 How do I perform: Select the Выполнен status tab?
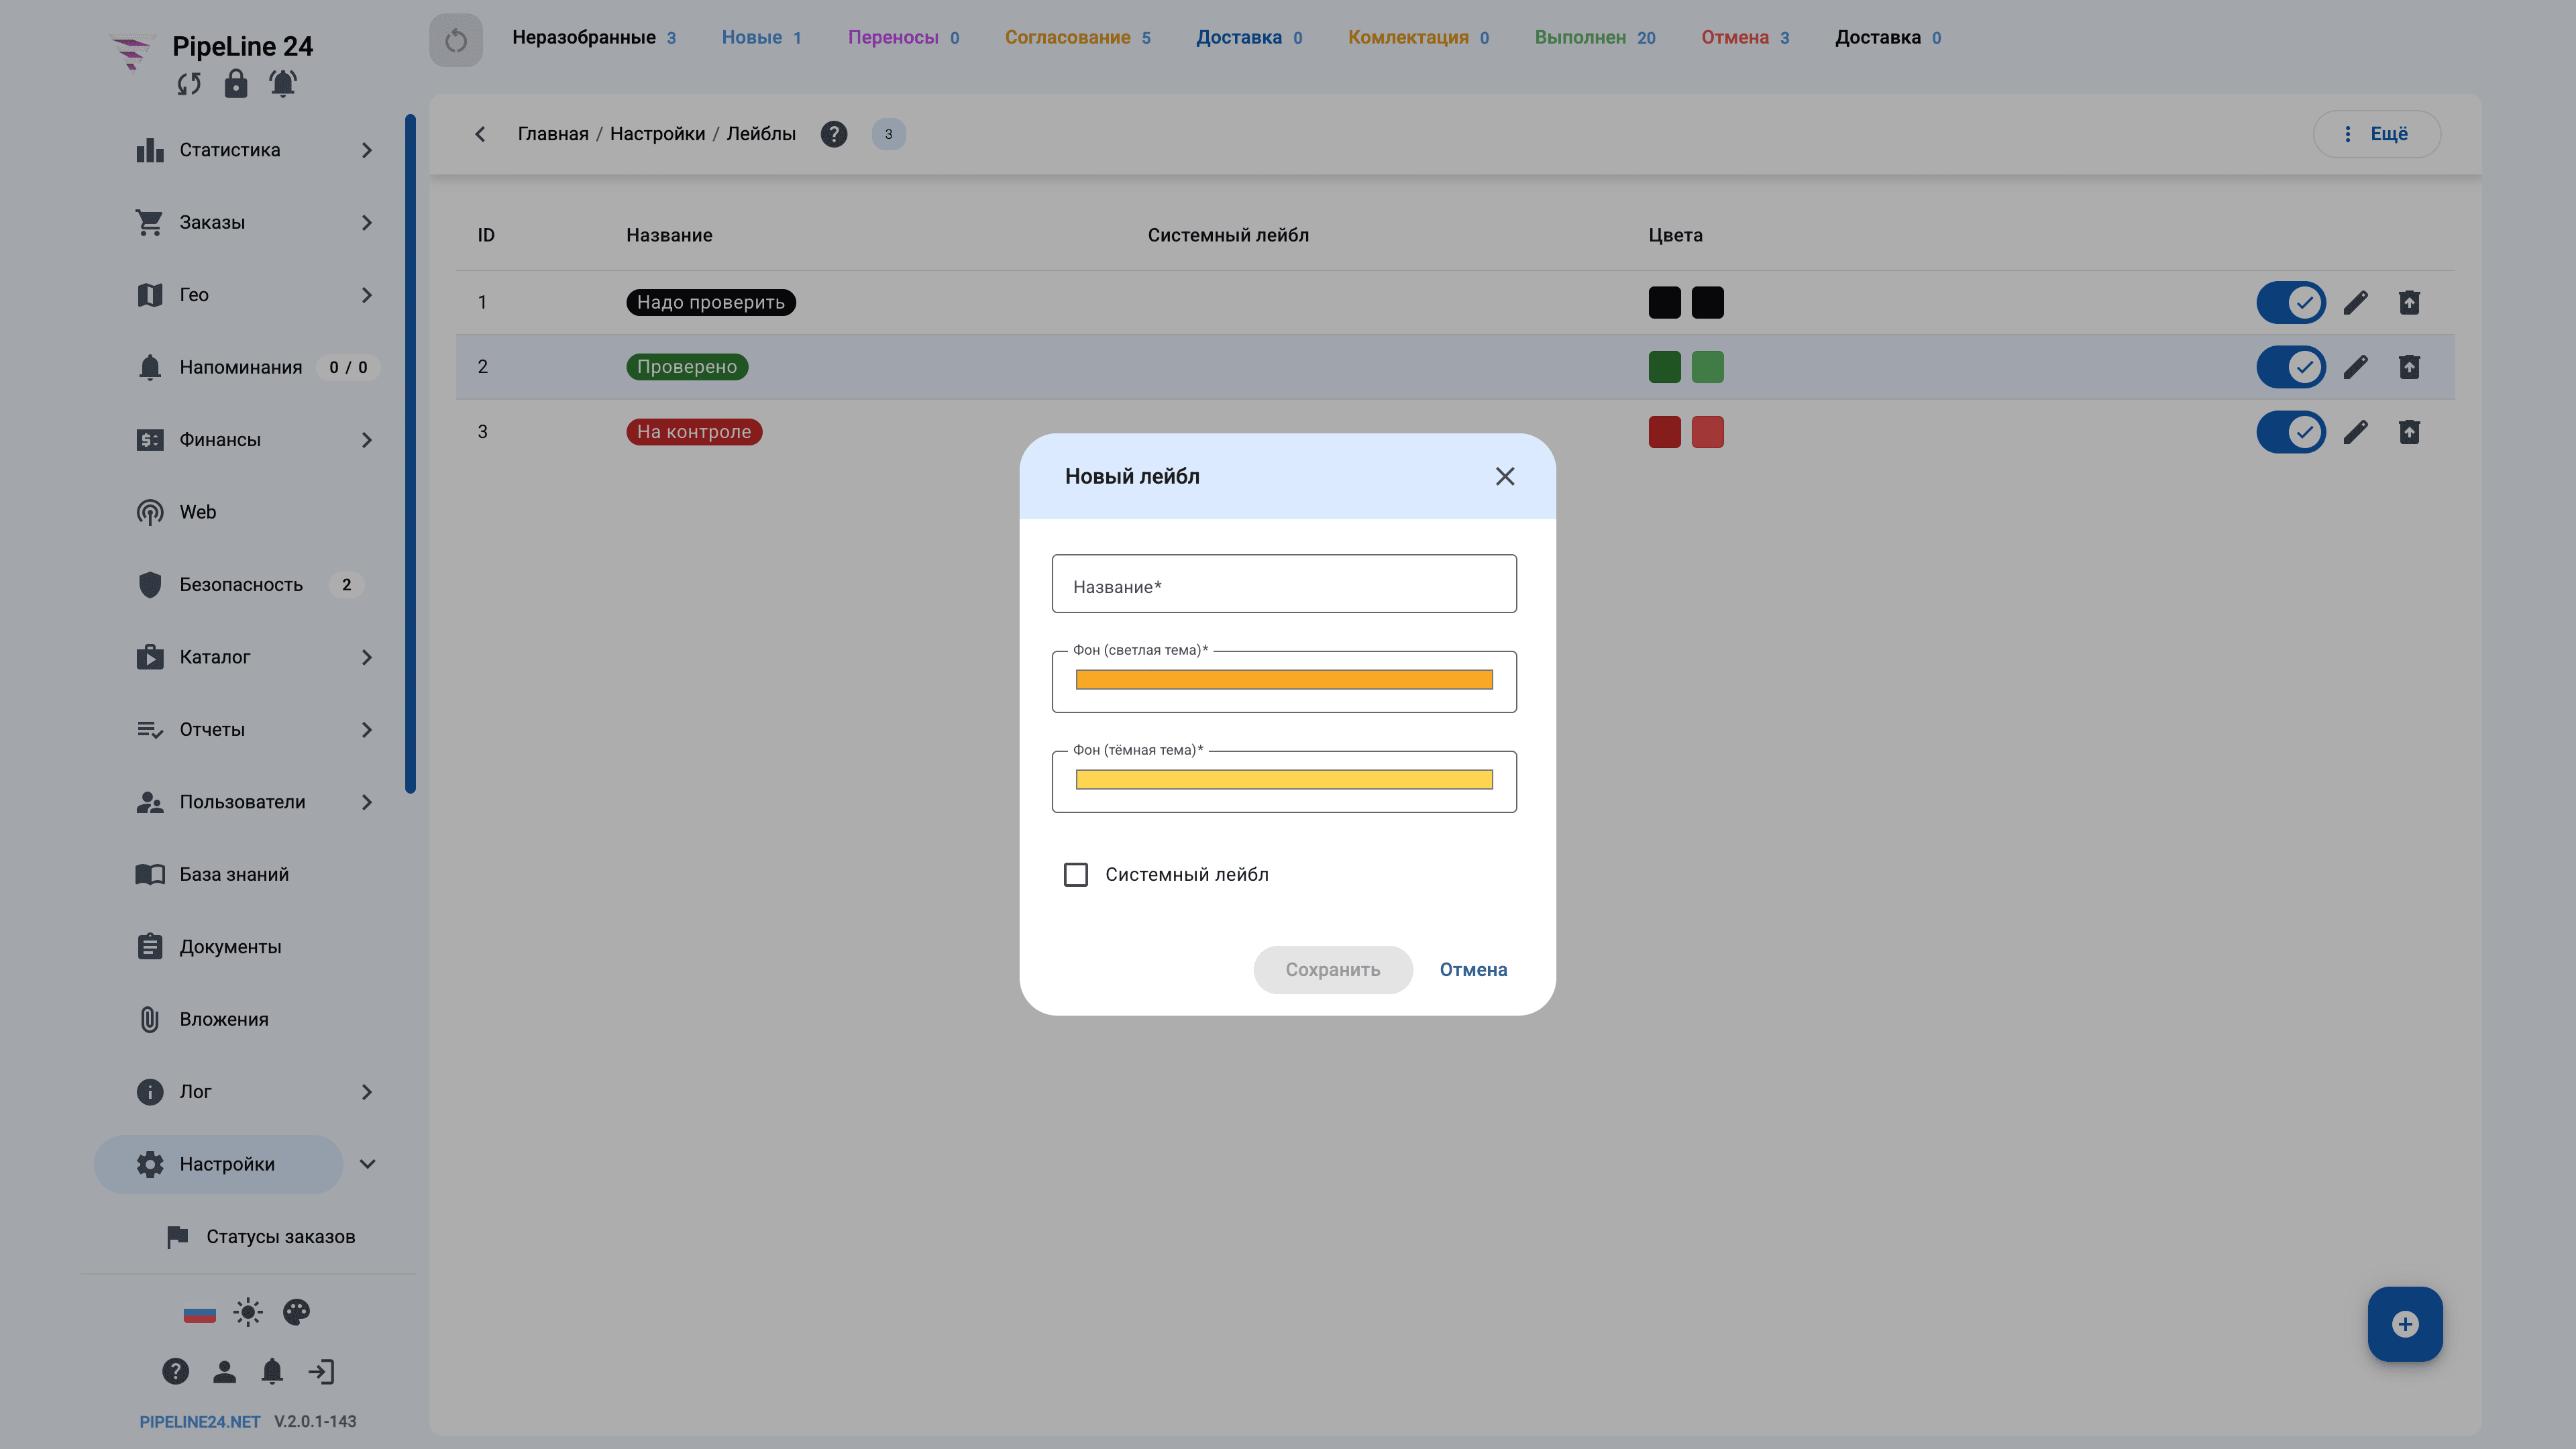tap(1595, 38)
